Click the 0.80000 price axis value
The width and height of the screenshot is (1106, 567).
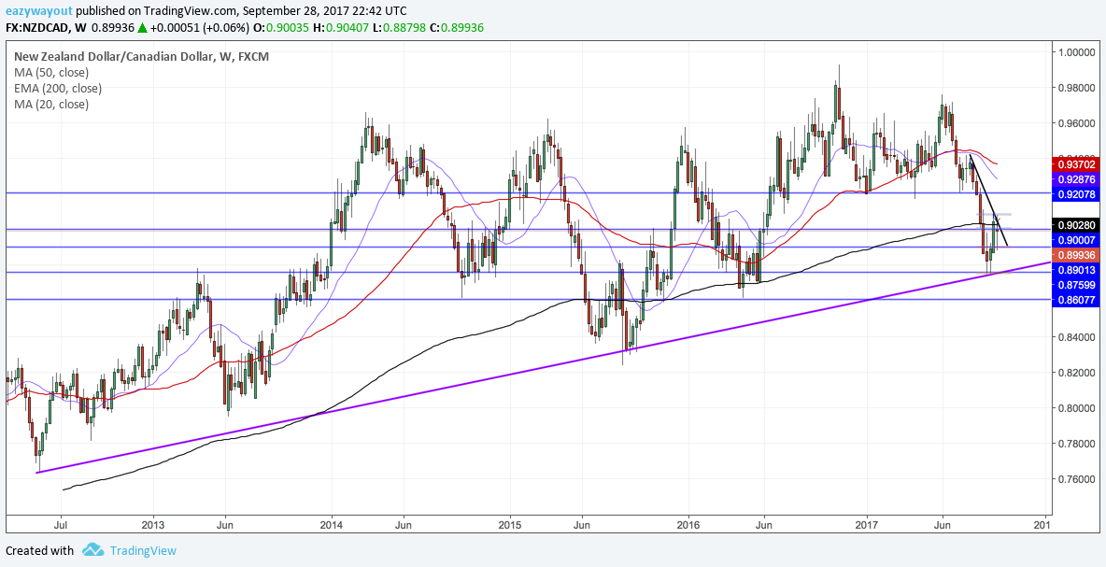coord(1076,408)
